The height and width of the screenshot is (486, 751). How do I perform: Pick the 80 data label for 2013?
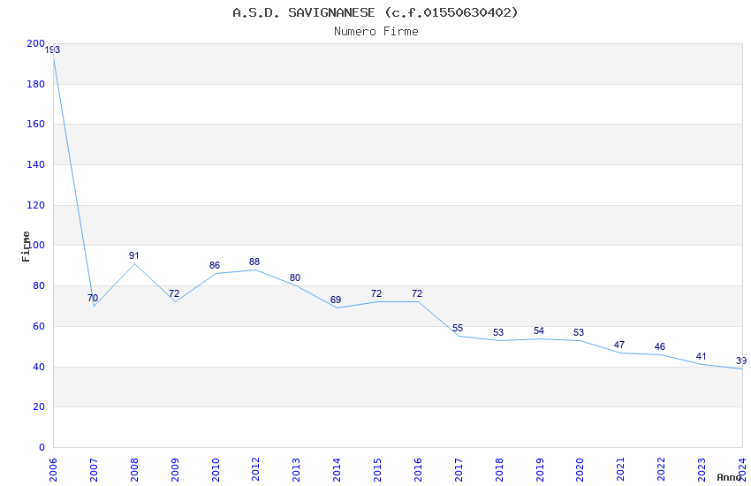295,277
